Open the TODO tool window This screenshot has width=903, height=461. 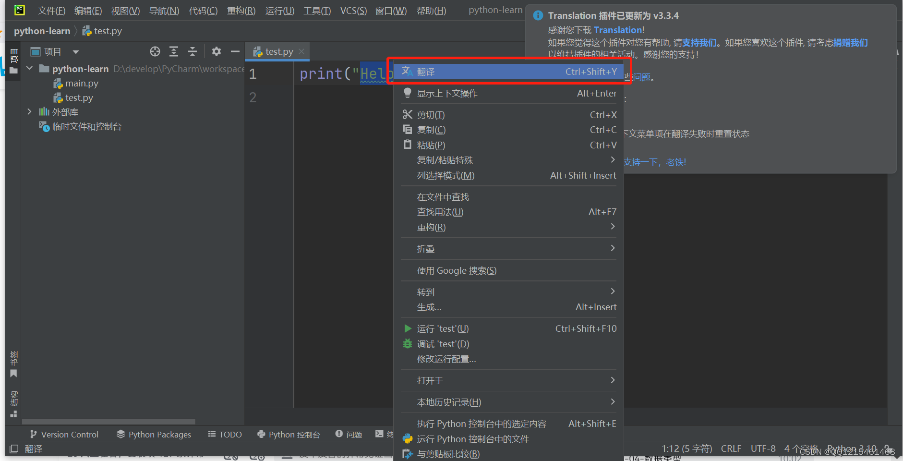pos(225,434)
